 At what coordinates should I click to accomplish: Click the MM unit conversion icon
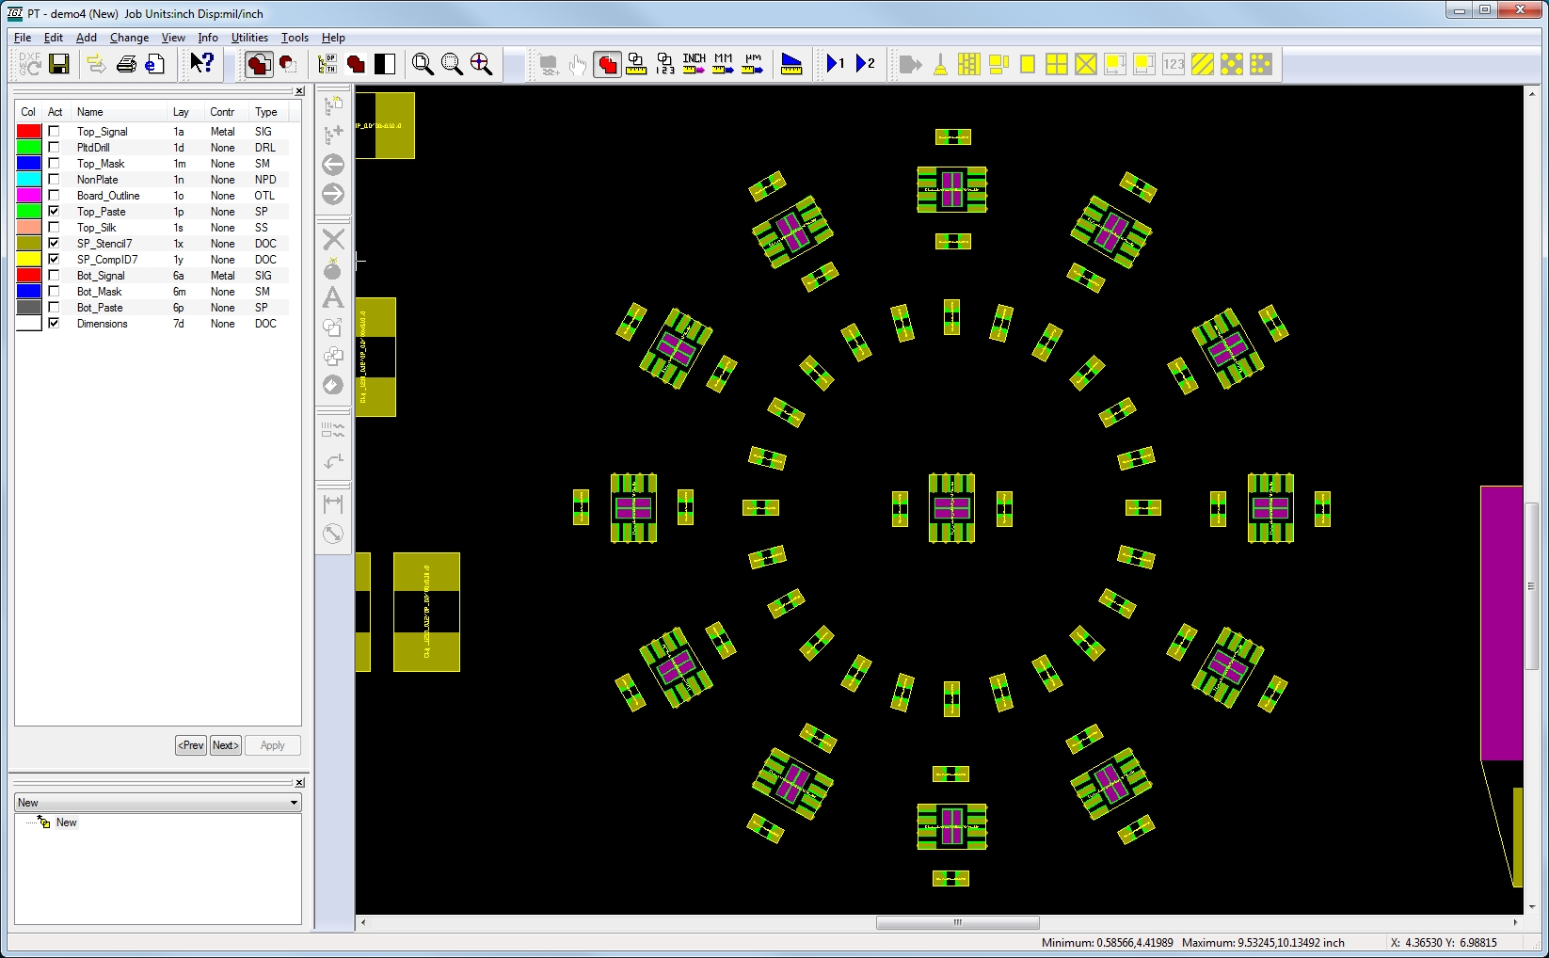[x=723, y=64]
